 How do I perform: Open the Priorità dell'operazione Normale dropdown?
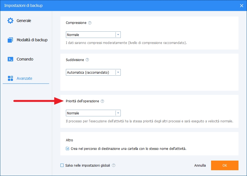tap(93, 113)
